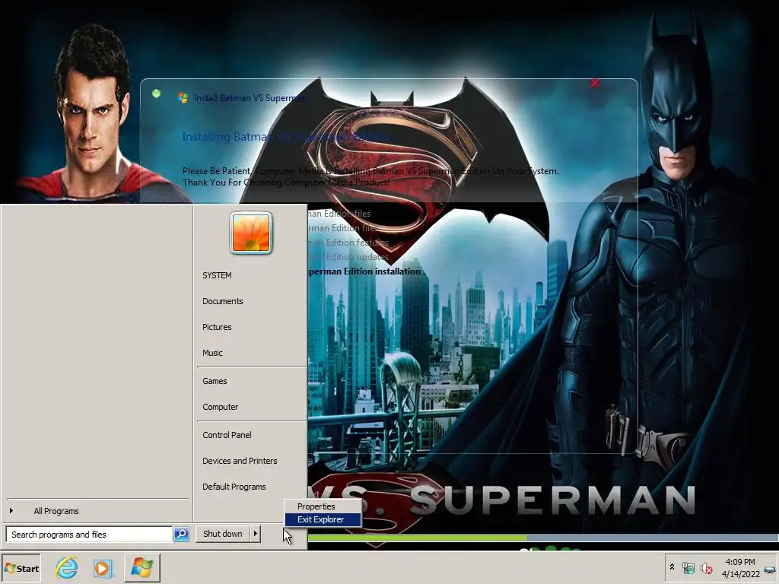The height and width of the screenshot is (584, 779).
Task: Open Control Panel from Start menu
Action: click(227, 434)
